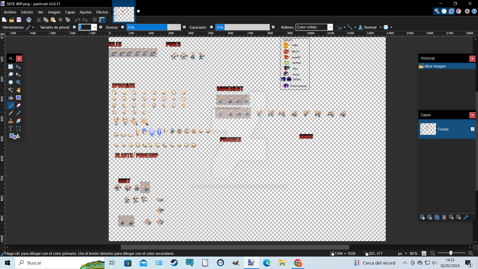
Task: Select the Shapes tool
Action: coord(14,136)
